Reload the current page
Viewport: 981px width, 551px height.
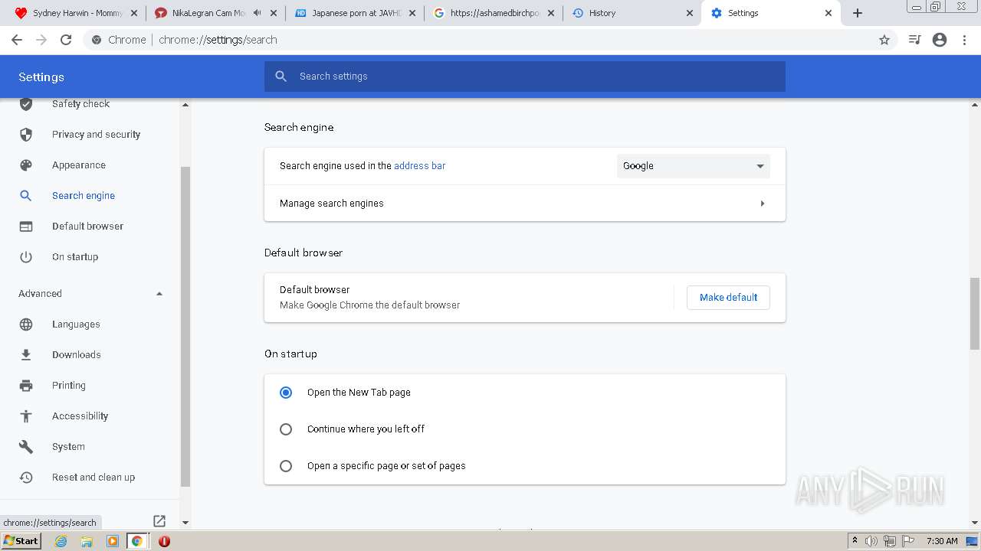tap(66, 40)
